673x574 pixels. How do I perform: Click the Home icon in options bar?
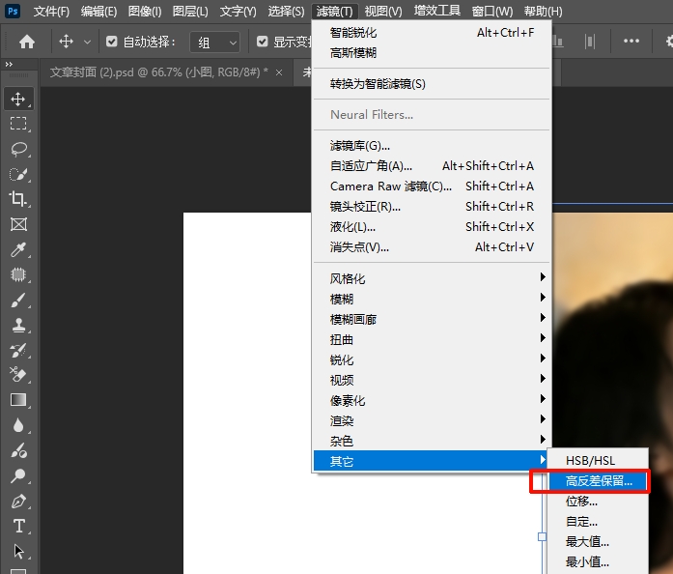[27, 42]
